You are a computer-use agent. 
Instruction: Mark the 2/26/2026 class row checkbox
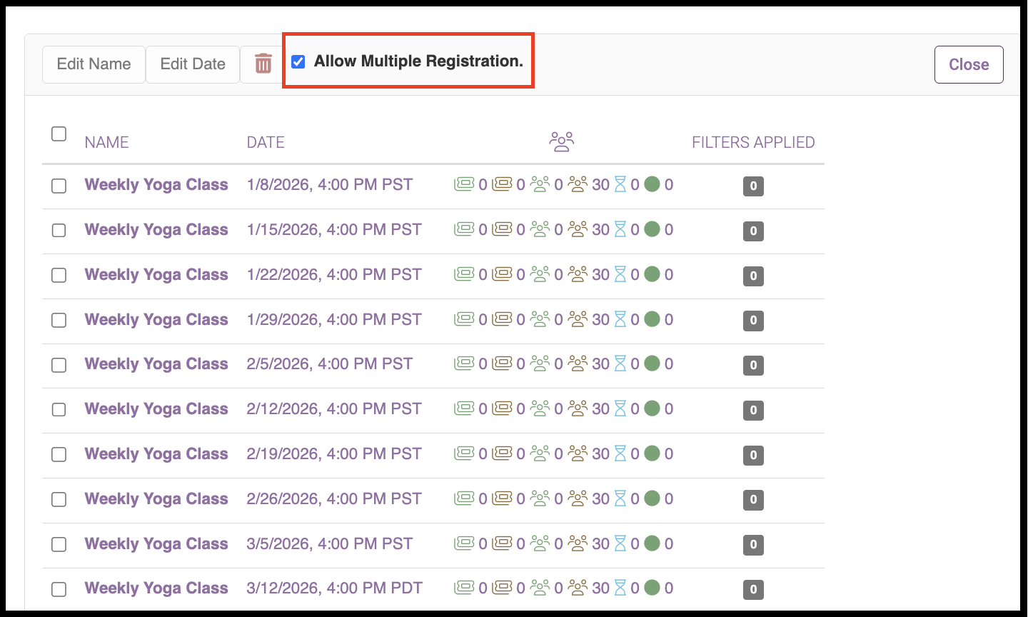tap(59, 499)
